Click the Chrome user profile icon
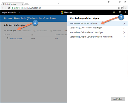The image size is (128, 103). (109, 2)
